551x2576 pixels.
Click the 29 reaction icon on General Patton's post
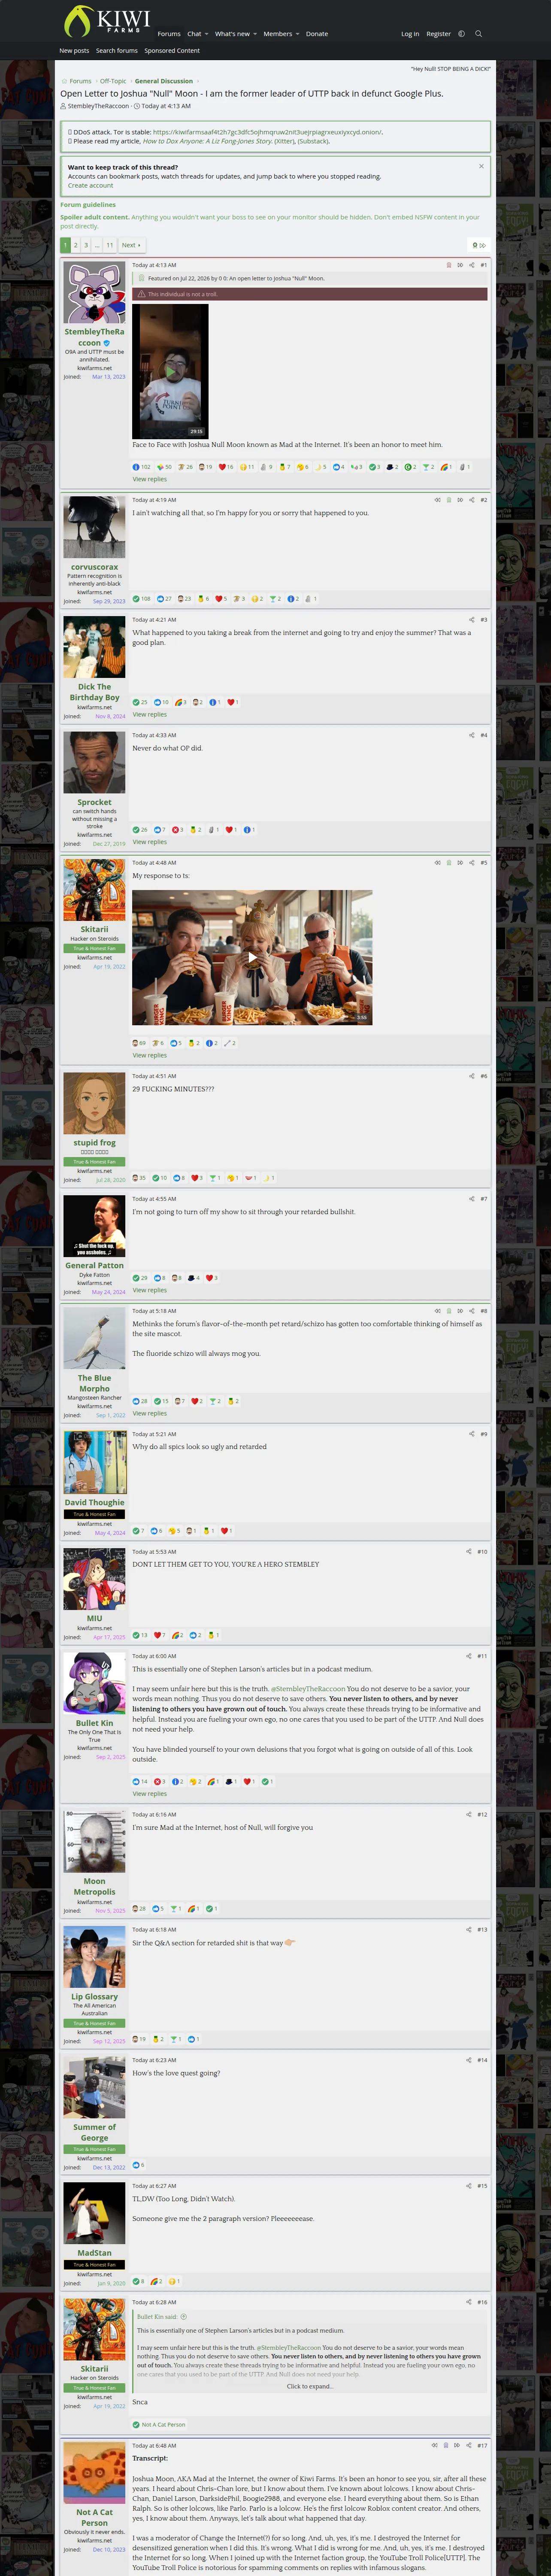(x=136, y=1278)
